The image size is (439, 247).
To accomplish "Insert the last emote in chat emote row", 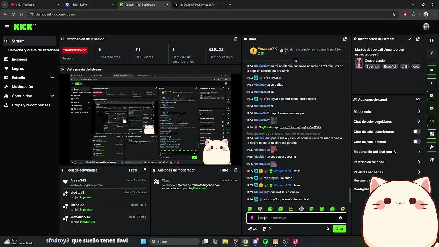I will (x=343, y=209).
